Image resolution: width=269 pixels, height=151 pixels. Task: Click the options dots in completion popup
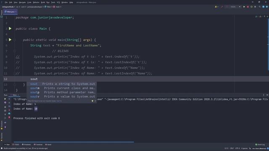(95, 101)
